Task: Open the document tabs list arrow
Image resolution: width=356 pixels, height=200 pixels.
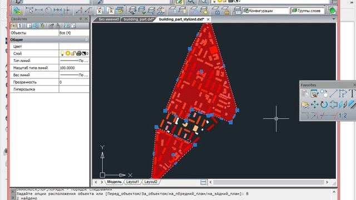Action: [334, 19]
